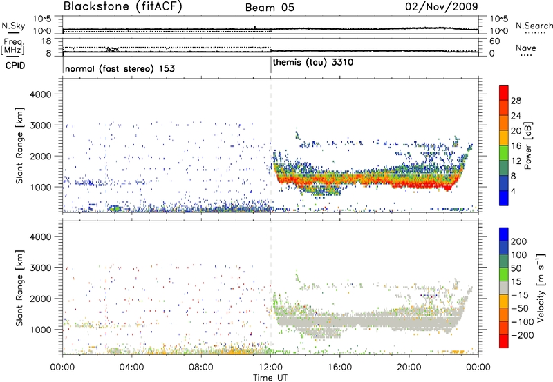
Task: Click the 18 frequency axis tick
Action: 46,41
